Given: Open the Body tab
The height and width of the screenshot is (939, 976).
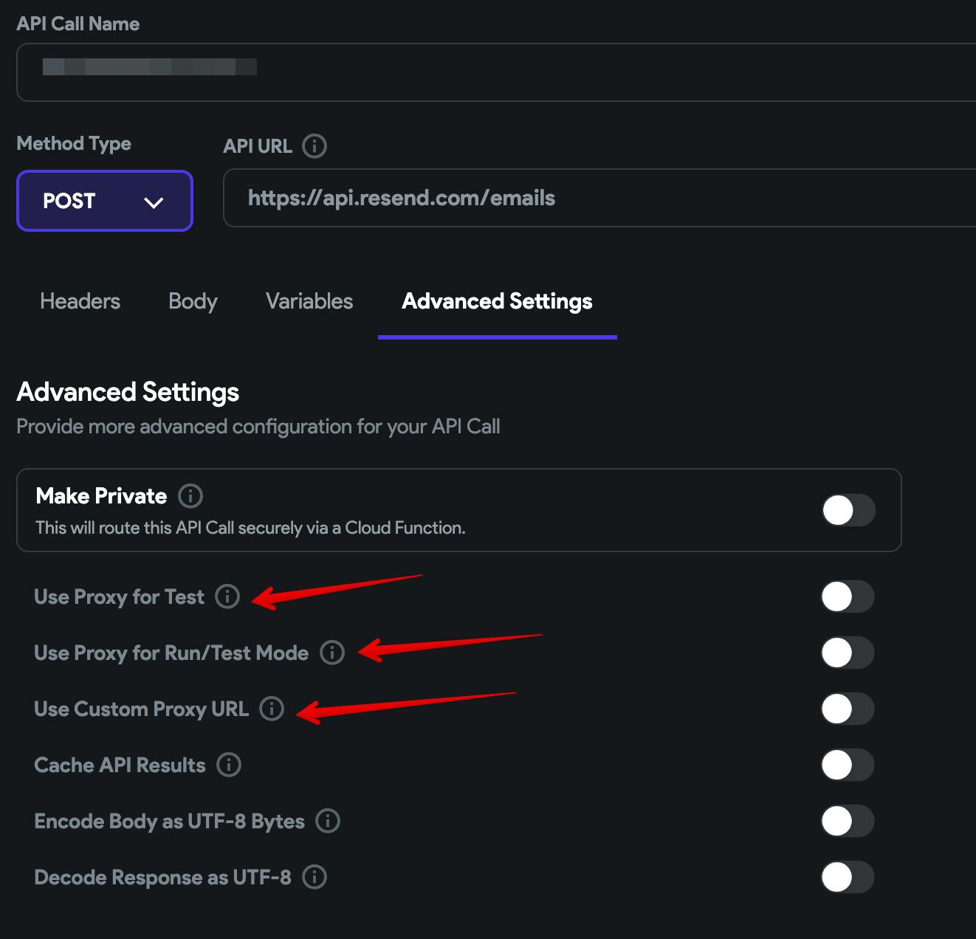Looking at the screenshot, I should tap(193, 301).
